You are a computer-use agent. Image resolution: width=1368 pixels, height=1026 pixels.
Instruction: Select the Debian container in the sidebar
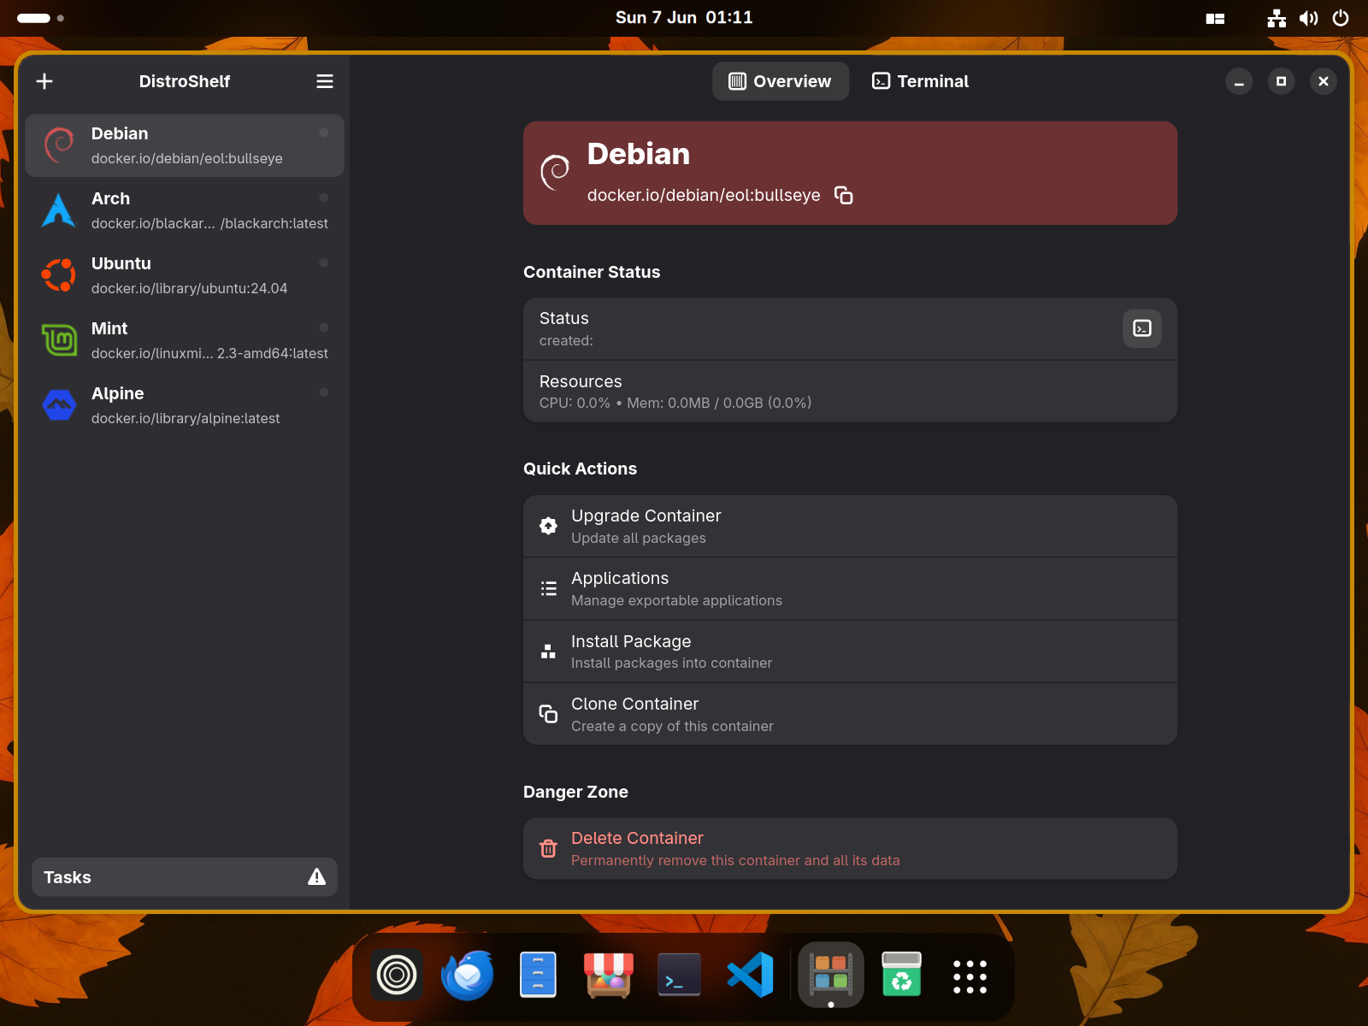click(185, 145)
